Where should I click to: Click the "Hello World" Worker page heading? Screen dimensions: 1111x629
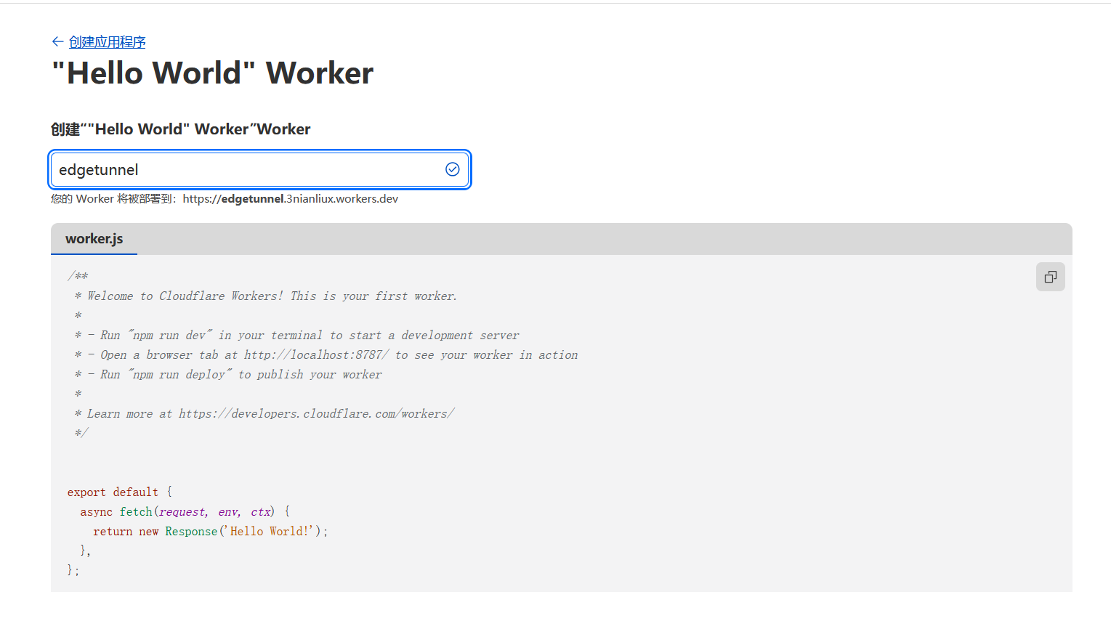point(212,73)
